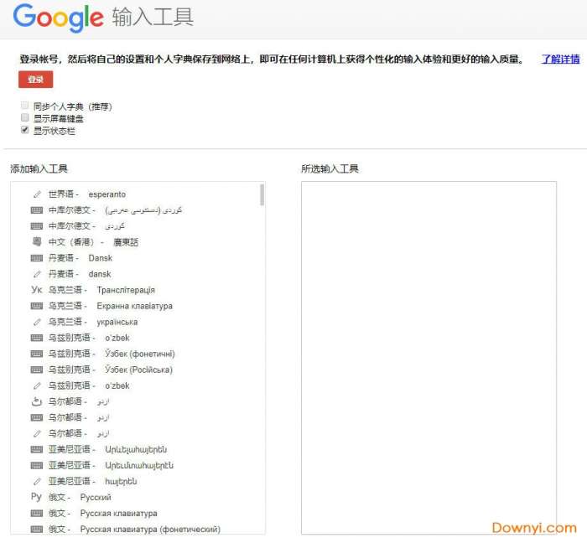Click keyboard icon beside Արևելահայերեն
Screen dimensions: 587x543
click(x=36, y=449)
